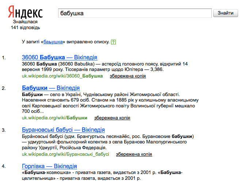241x182 pixels.
Task: Open збережена копія for the 36060 Бабушка result
Action: [x=127, y=76]
